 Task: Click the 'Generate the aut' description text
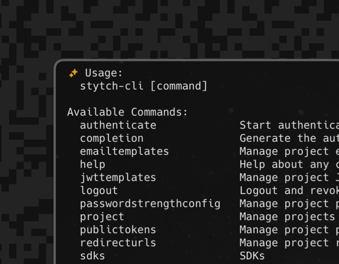[x=289, y=138]
